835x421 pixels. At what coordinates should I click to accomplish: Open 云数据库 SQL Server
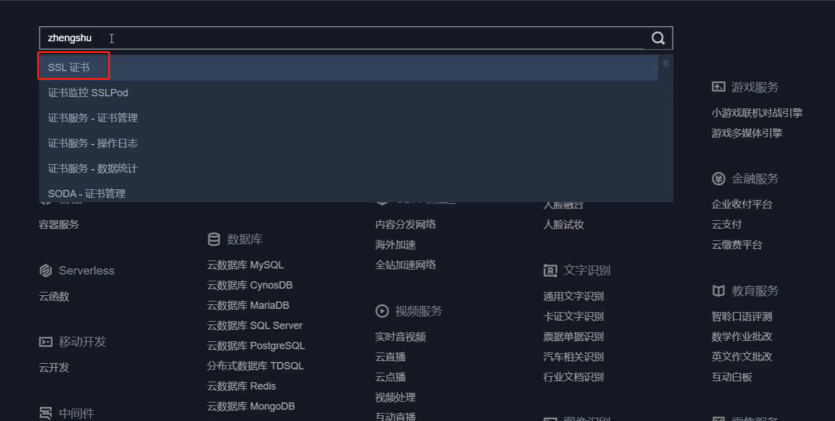click(x=255, y=326)
